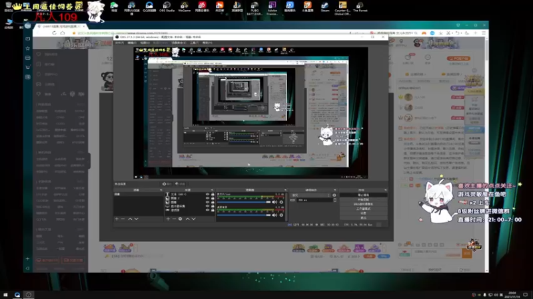This screenshot has width=533, height=299.
Task: Add a new scene with plus icon
Action: point(117,219)
